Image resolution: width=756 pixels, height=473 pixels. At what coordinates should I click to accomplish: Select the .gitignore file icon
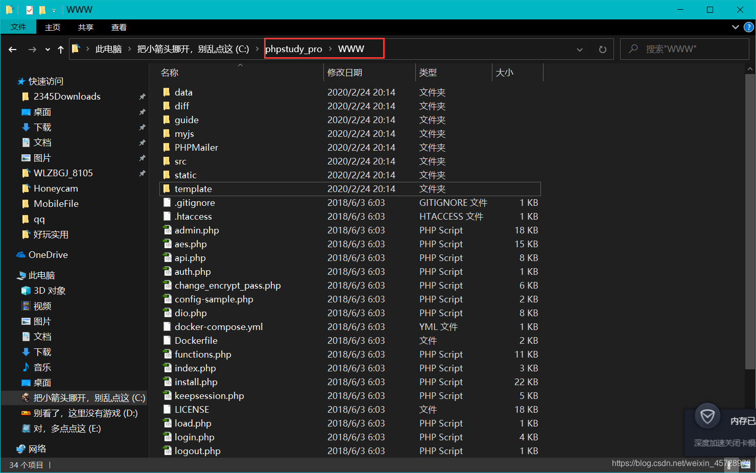(167, 202)
